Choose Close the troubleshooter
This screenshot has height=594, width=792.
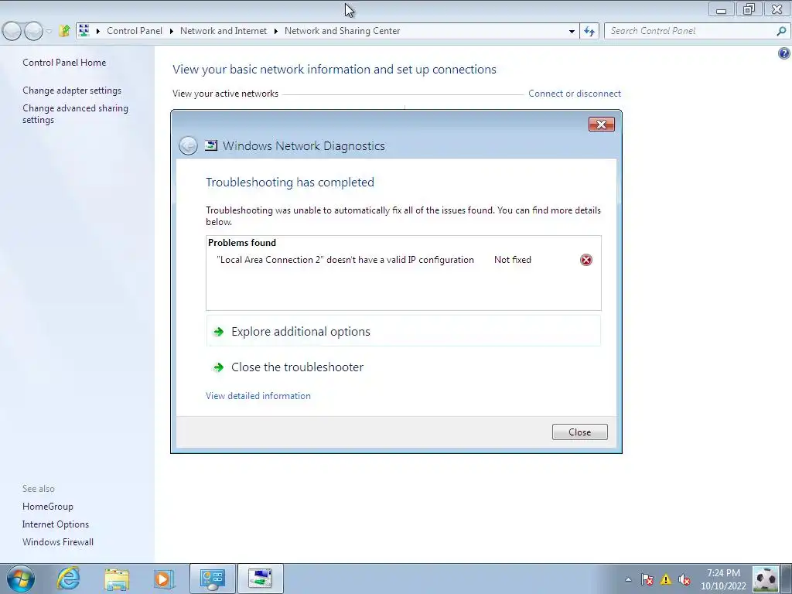403,367
